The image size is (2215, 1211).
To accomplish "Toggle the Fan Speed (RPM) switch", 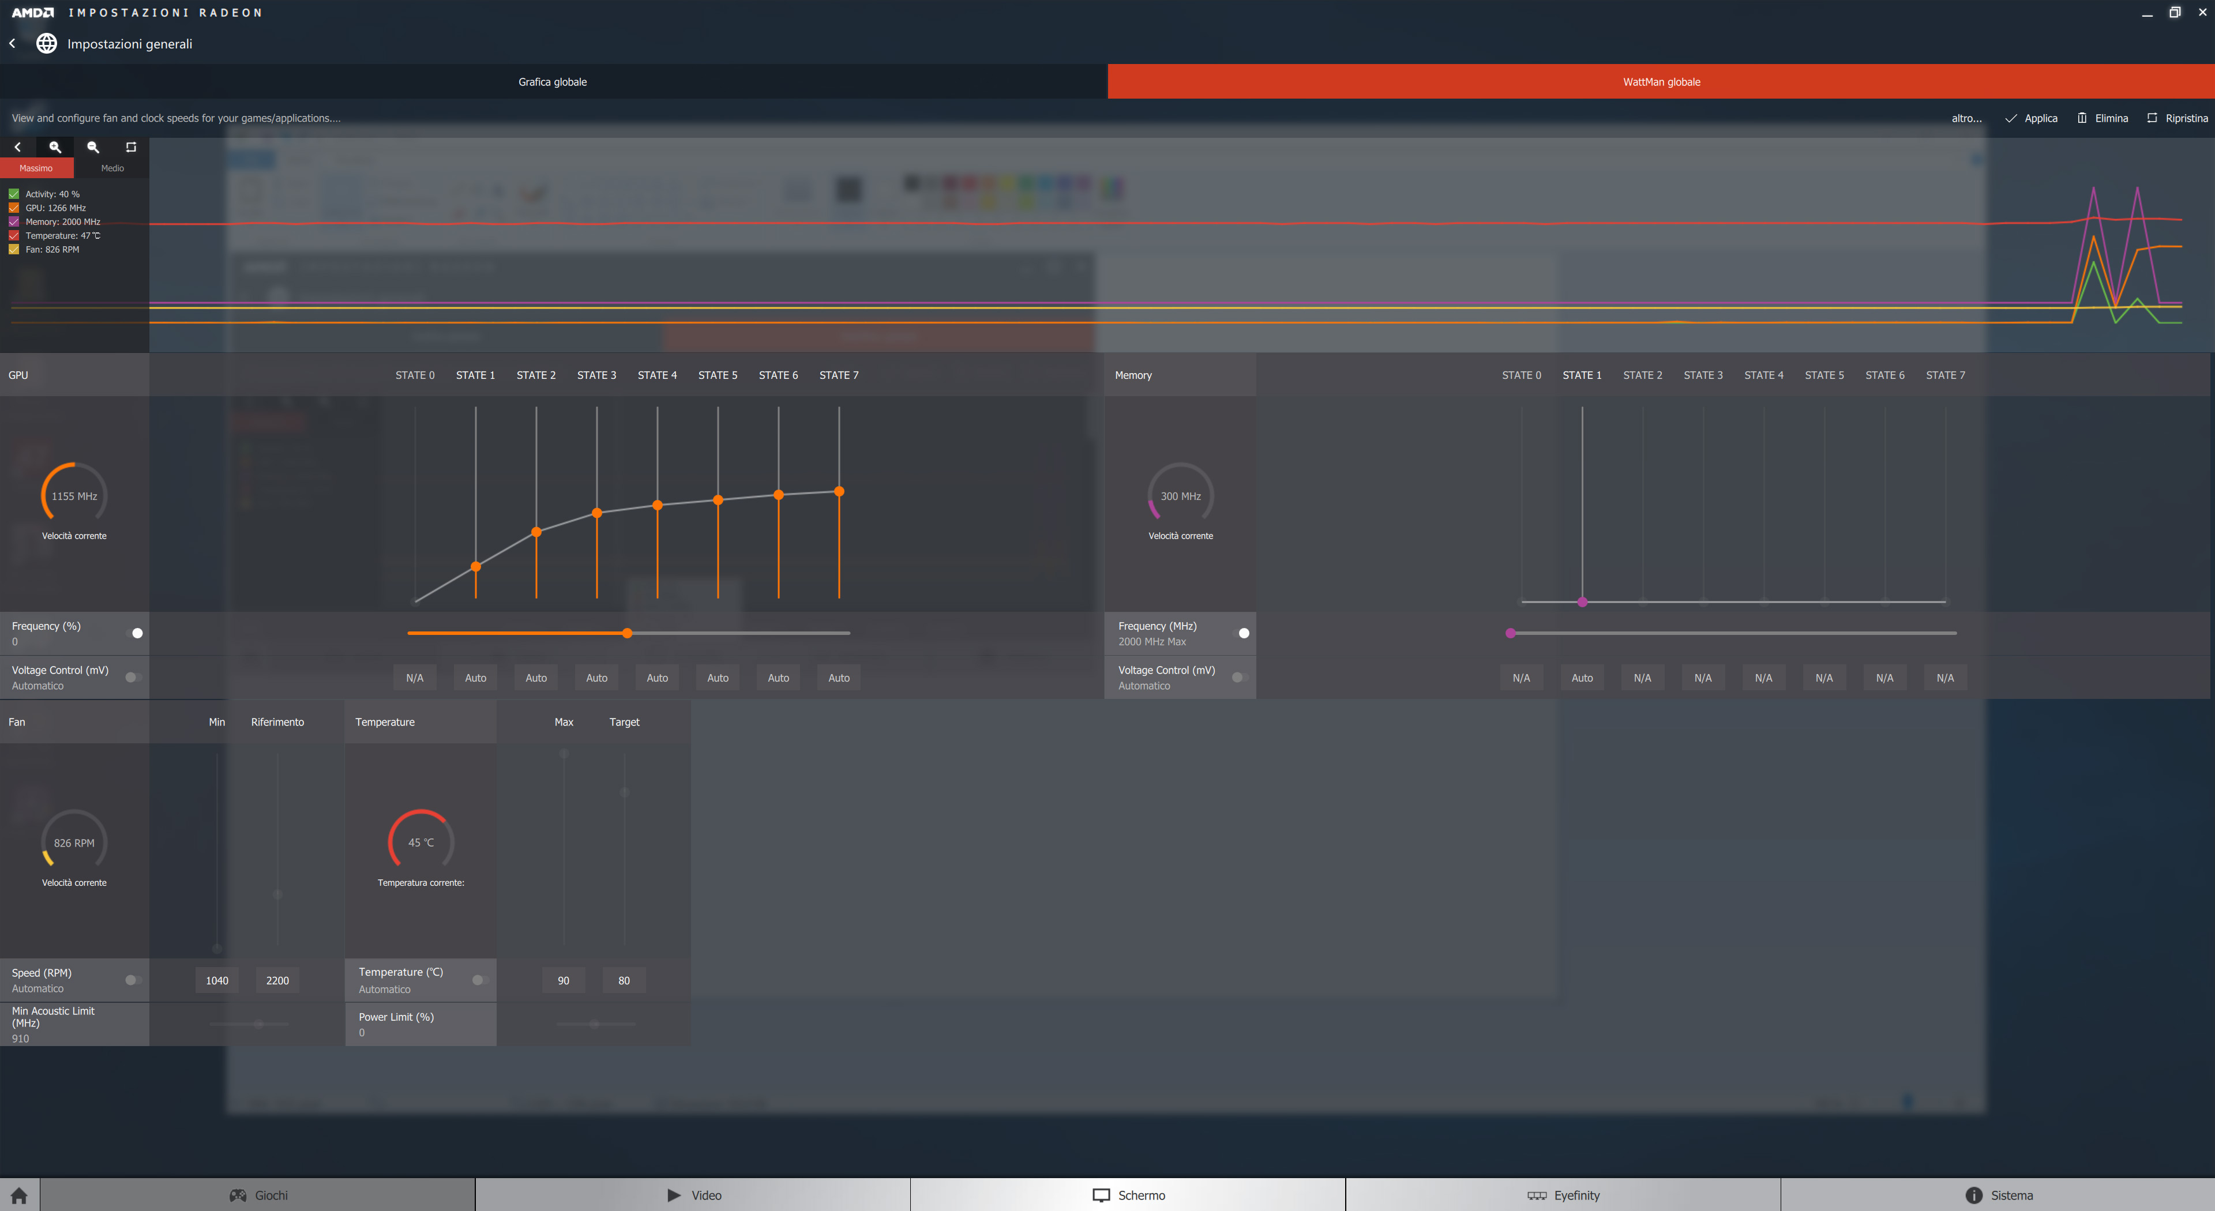I will [x=134, y=980].
